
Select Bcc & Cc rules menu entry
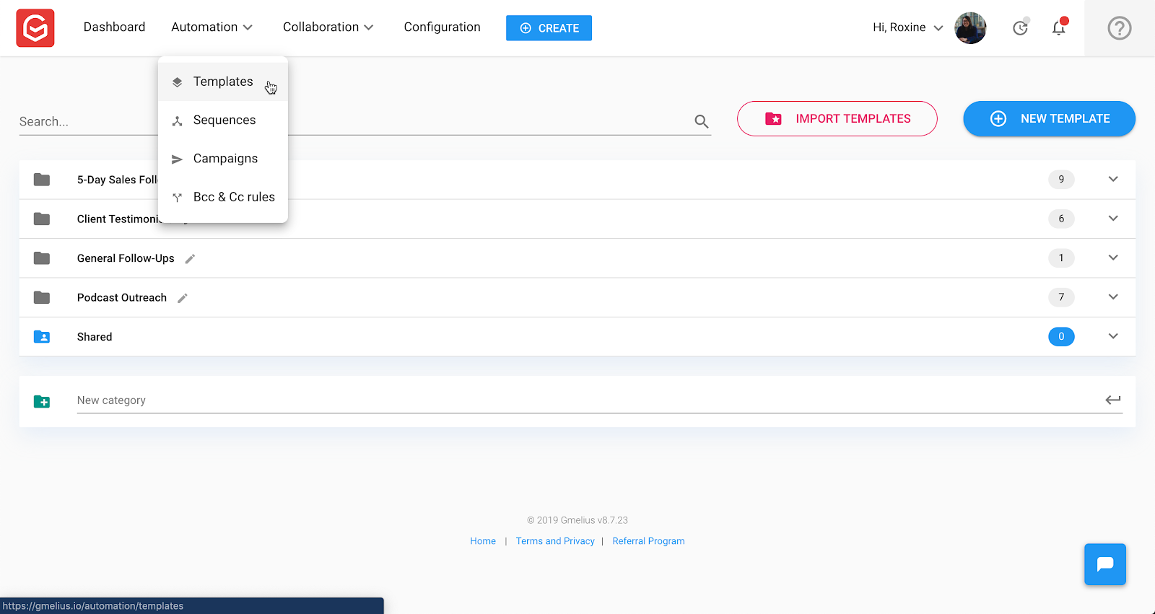point(223,197)
